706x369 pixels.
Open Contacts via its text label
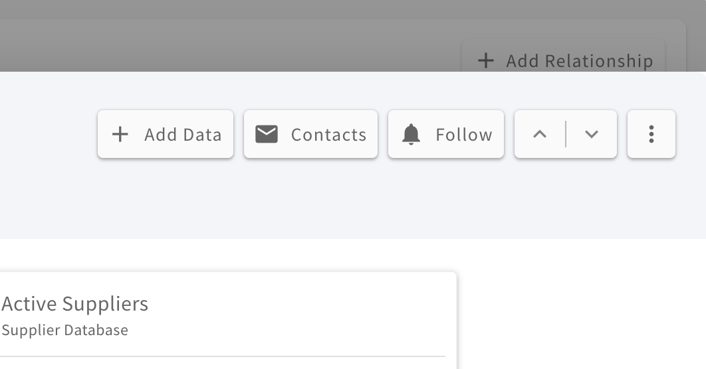328,135
